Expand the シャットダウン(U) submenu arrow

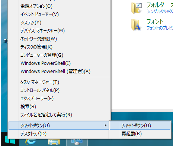click(x=106, y=126)
